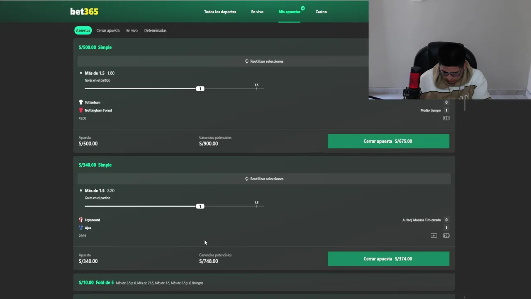
Task: Click A Hadj Moussa Tiro errado text
Action: click(421, 220)
